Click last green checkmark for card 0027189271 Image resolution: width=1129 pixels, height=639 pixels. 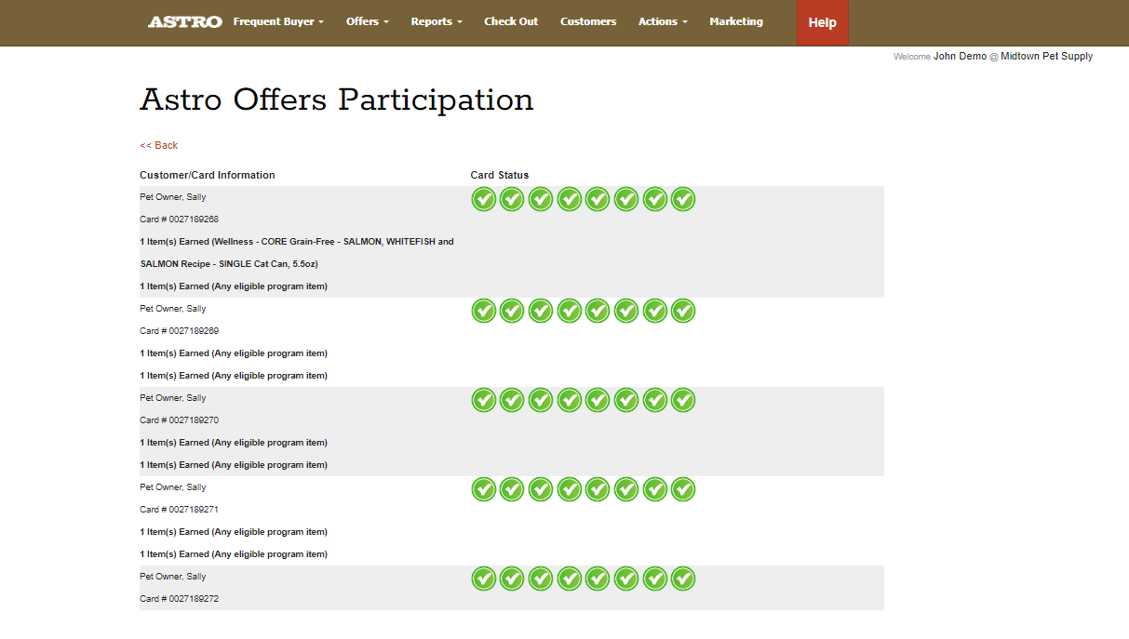pos(683,489)
